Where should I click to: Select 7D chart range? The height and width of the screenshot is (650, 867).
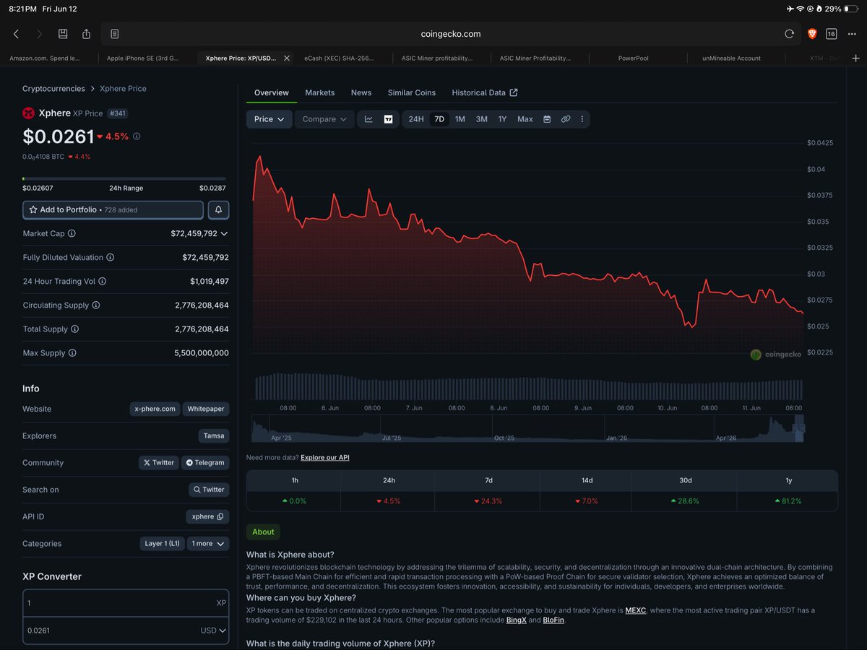(439, 119)
